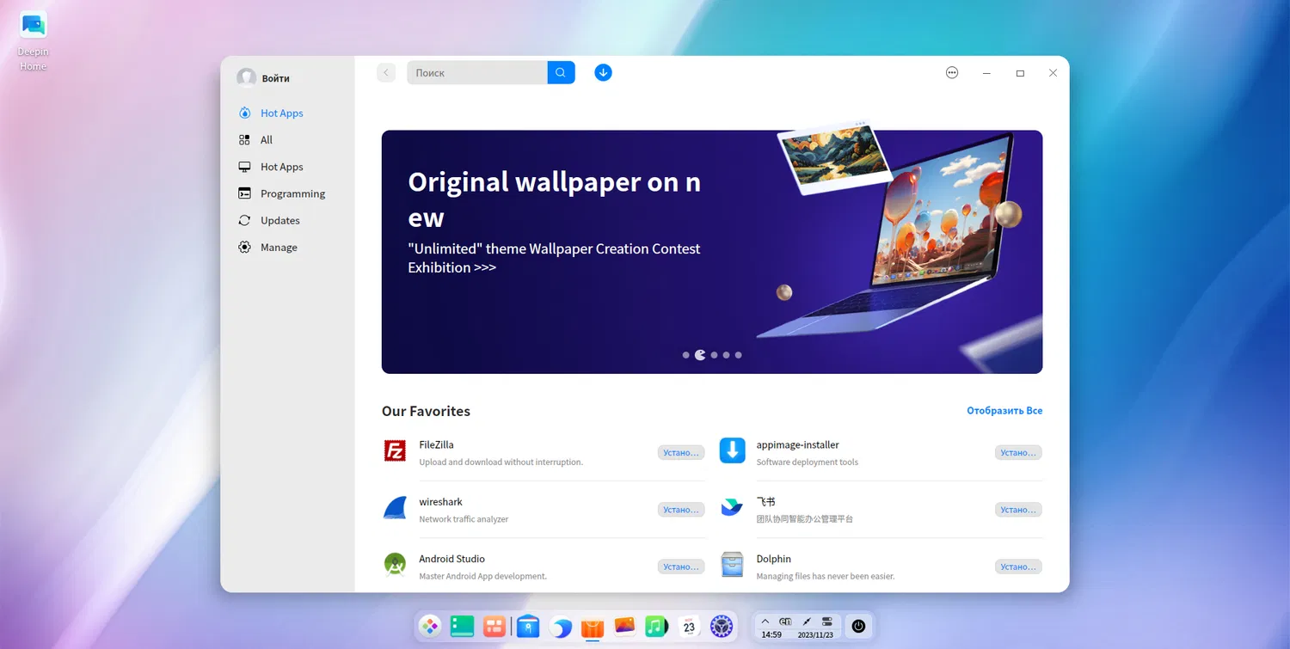Image resolution: width=1290 pixels, height=649 pixels.
Task: Click the Войти login label
Action: 275,78
